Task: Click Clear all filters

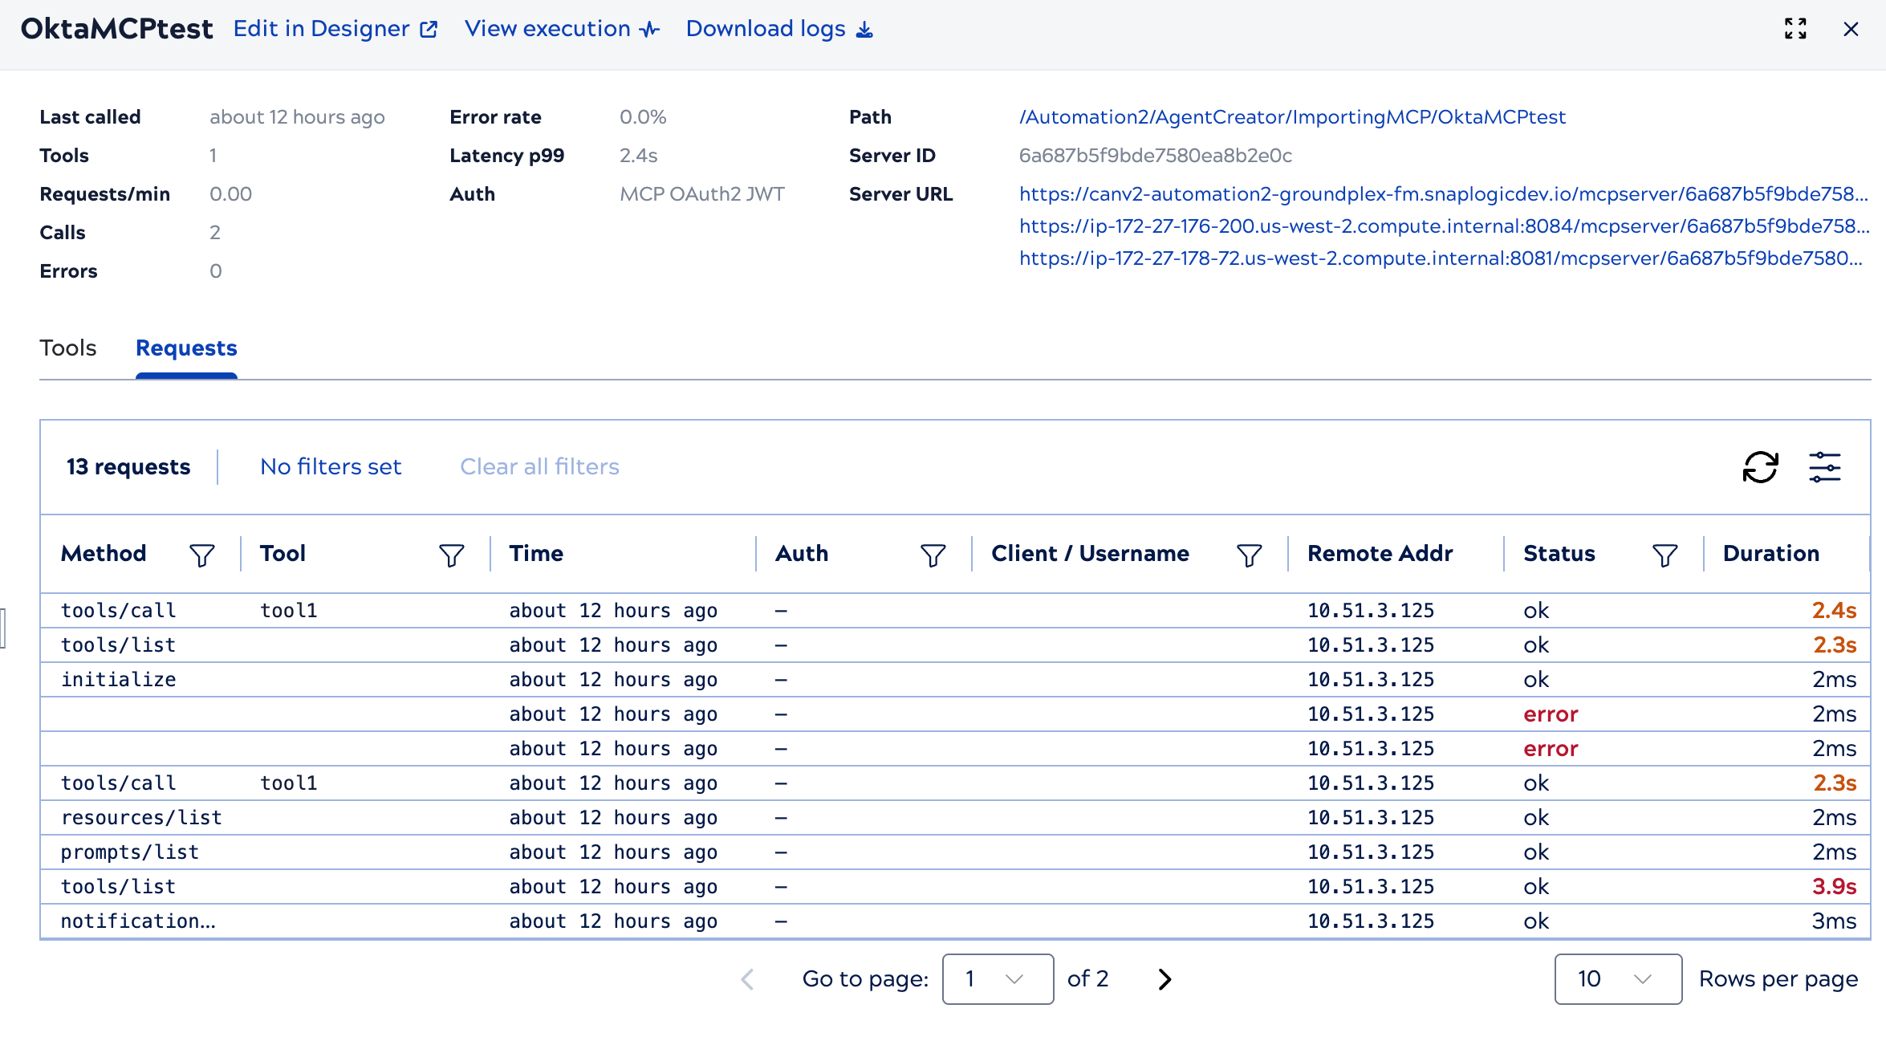Action: 539,467
